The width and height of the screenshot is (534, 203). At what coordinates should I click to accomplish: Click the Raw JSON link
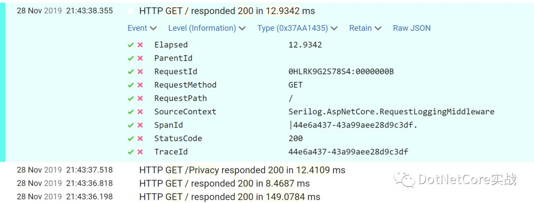point(412,28)
